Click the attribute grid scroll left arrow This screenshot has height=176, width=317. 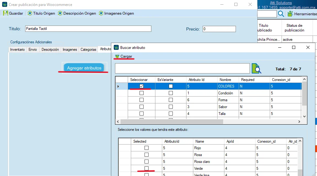(118, 122)
